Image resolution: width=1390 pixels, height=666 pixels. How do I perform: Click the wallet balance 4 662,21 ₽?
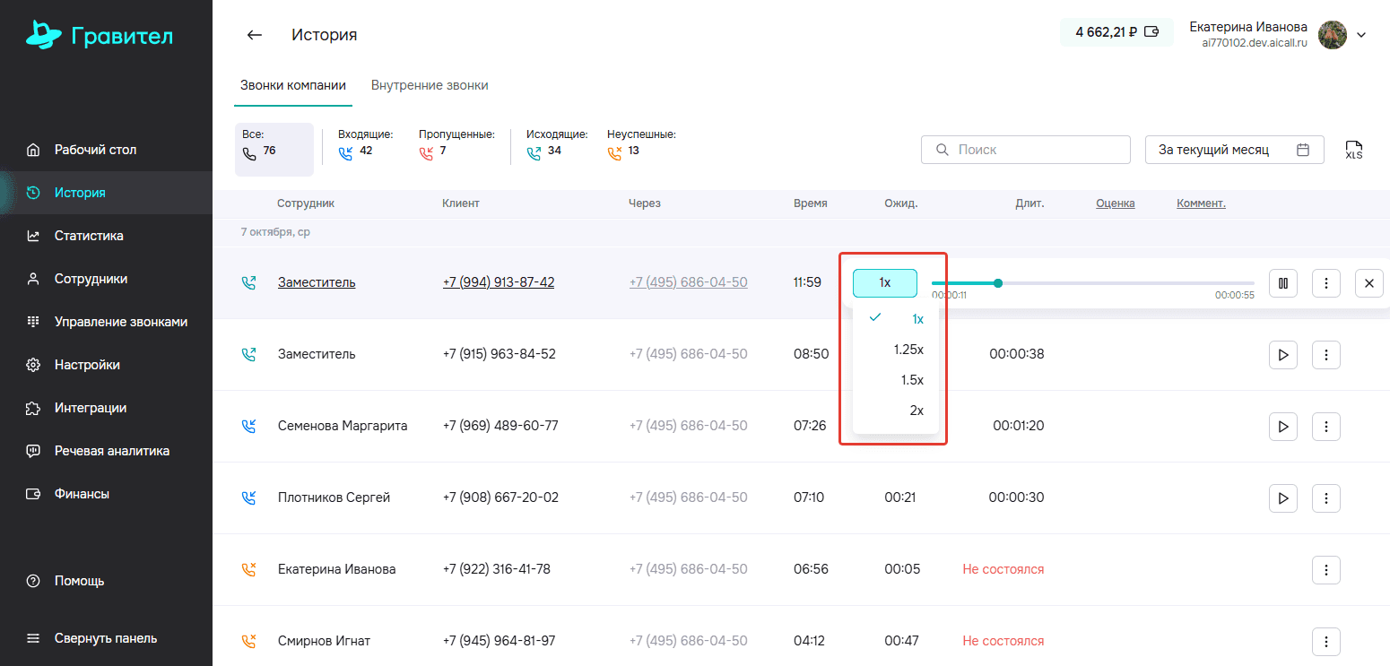[1116, 32]
